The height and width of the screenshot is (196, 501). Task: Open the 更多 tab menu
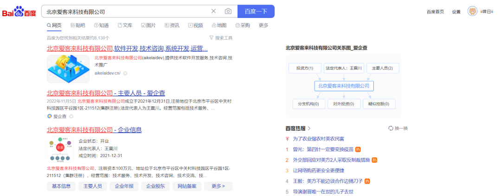coord(263,25)
